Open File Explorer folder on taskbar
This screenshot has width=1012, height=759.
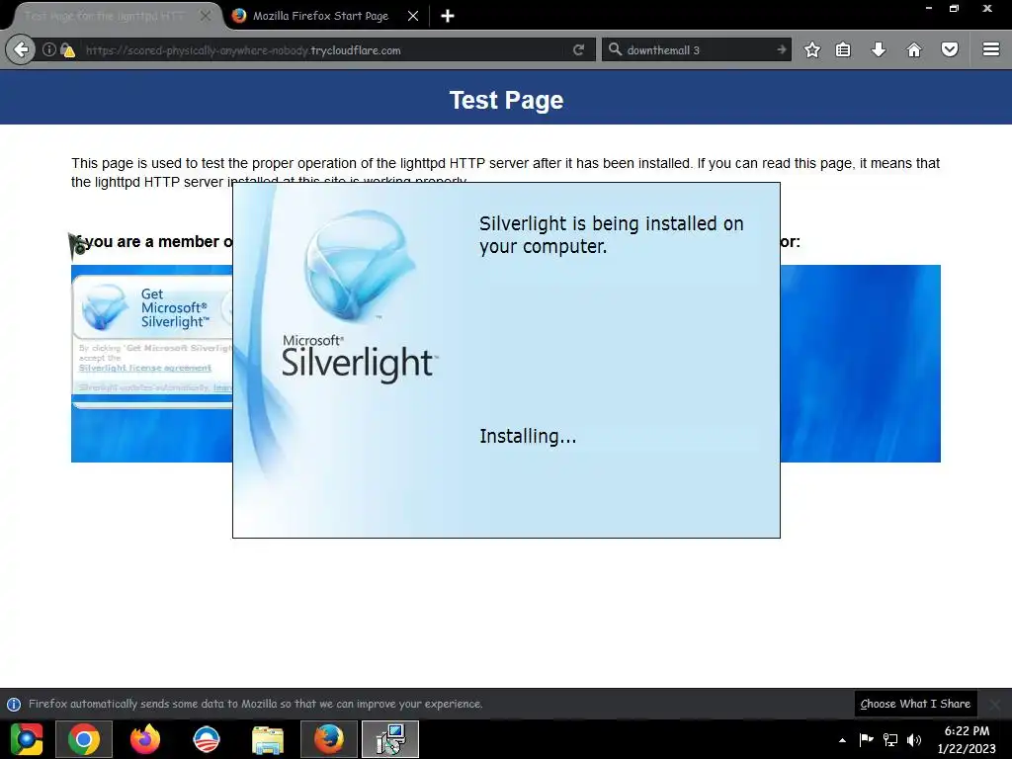(x=268, y=740)
